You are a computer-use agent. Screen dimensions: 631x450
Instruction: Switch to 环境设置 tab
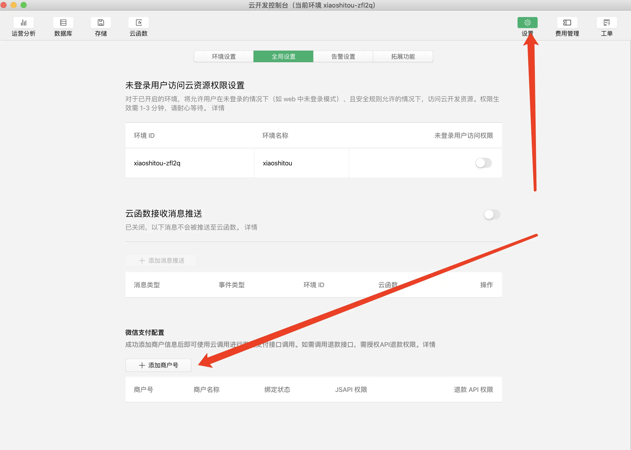click(223, 57)
